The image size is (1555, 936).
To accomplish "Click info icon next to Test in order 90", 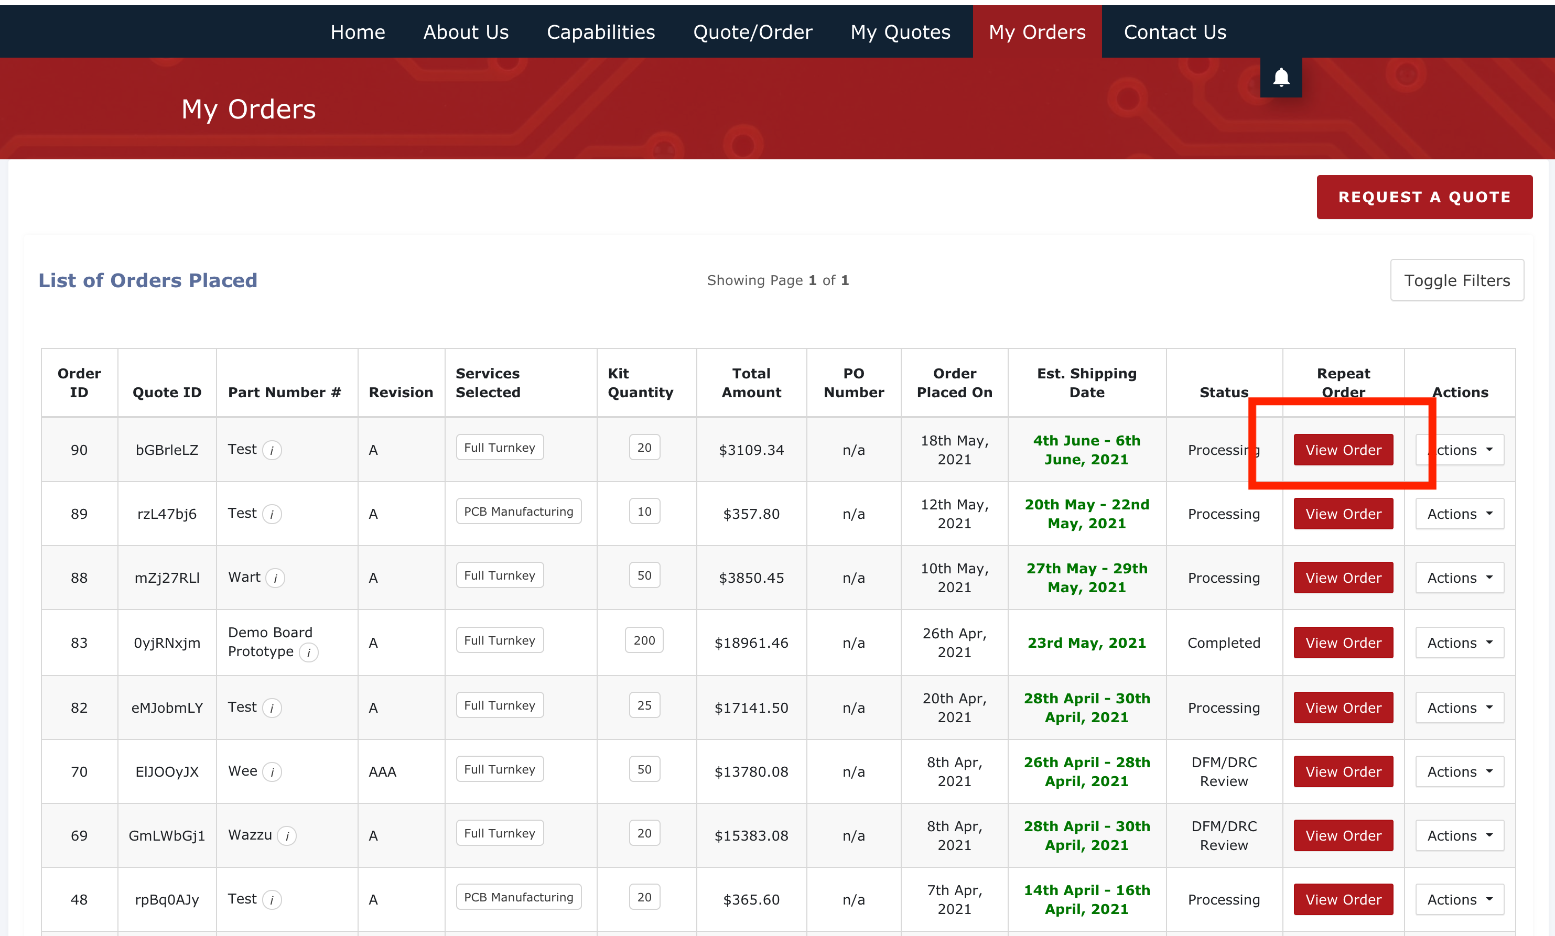I will [272, 450].
